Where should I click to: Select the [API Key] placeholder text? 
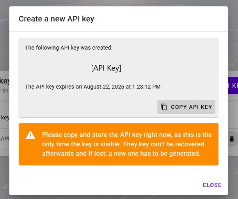106,68
